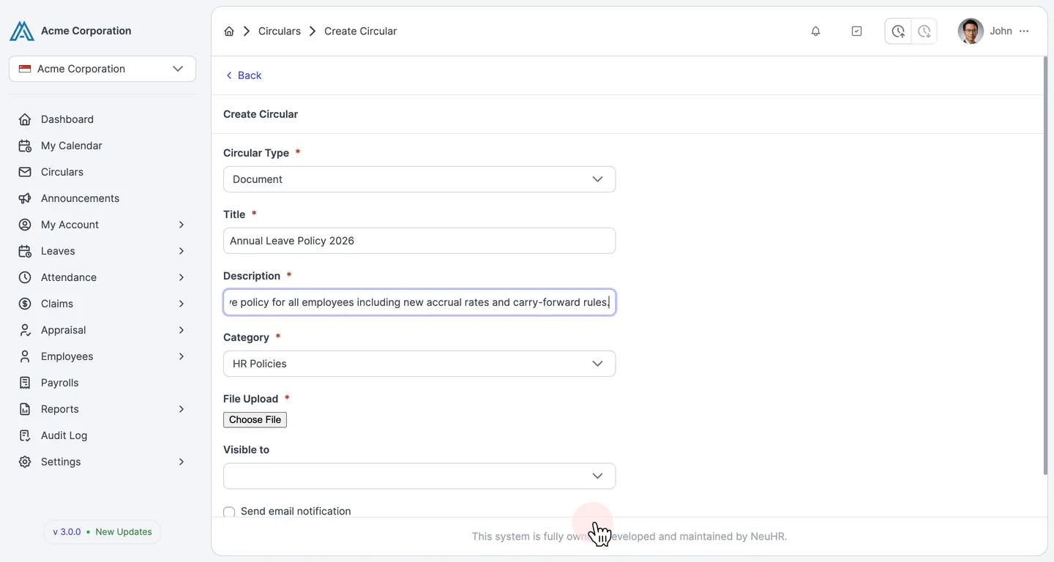This screenshot has width=1054, height=562.
Task: Click John's profile avatar
Action: [x=971, y=31]
